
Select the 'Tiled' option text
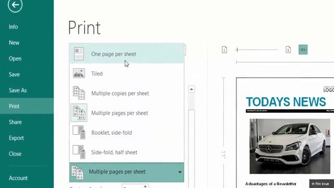coord(97,74)
